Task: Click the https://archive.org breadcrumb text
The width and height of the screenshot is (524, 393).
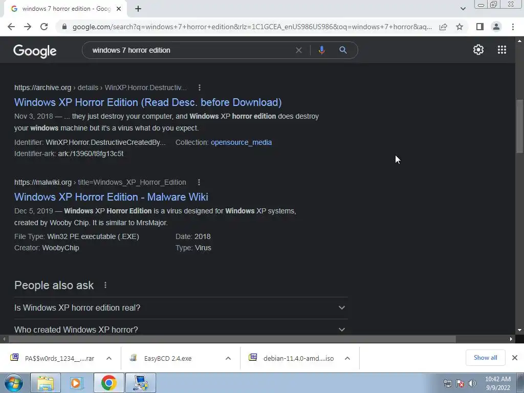Action: (42, 88)
